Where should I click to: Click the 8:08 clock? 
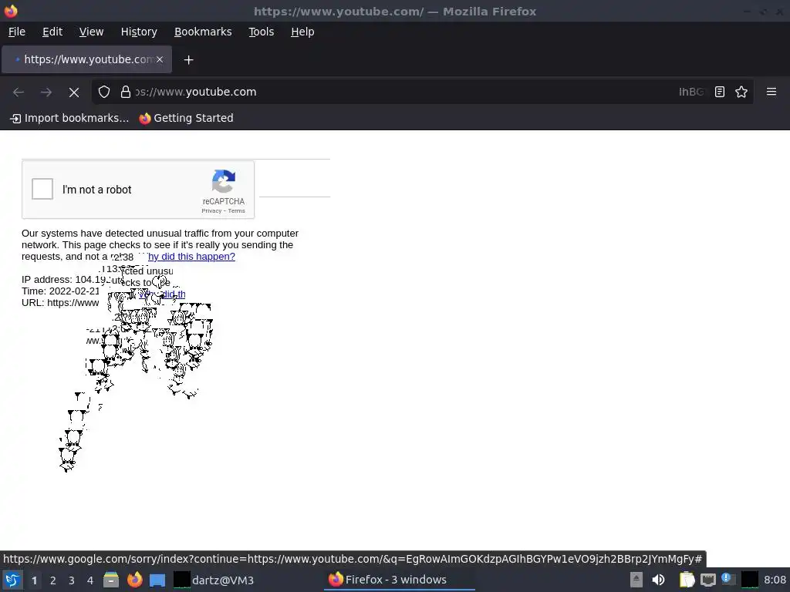[x=775, y=580]
